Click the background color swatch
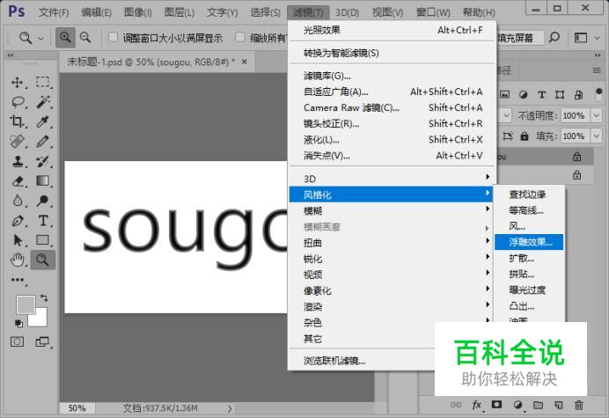Screen dimensions: 609x418 pyautogui.click(x=41, y=320)
